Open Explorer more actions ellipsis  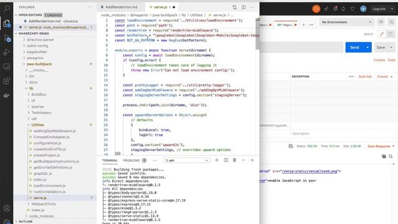tap(90, 7)
